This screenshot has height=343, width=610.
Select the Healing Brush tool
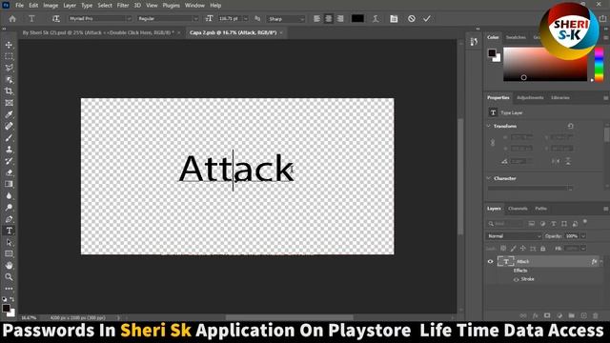(x=9, y=127)
